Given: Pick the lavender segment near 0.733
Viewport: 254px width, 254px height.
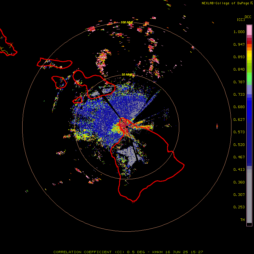Looking at the screenshot, I should 249,89.
